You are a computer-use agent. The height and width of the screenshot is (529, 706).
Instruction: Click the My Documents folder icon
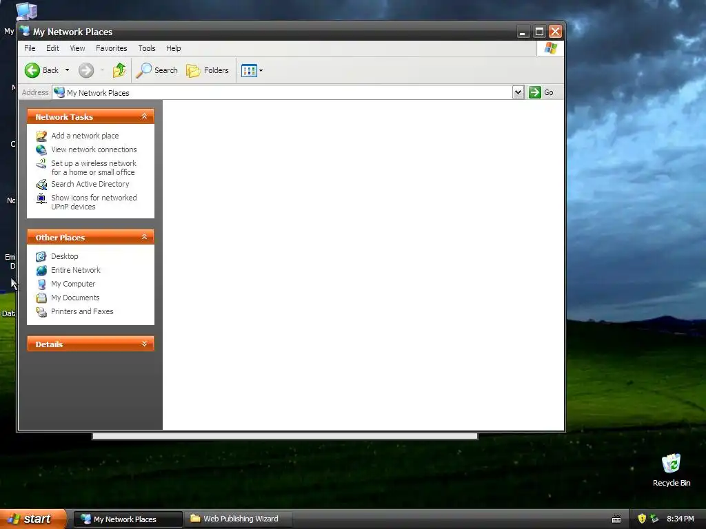41,298
